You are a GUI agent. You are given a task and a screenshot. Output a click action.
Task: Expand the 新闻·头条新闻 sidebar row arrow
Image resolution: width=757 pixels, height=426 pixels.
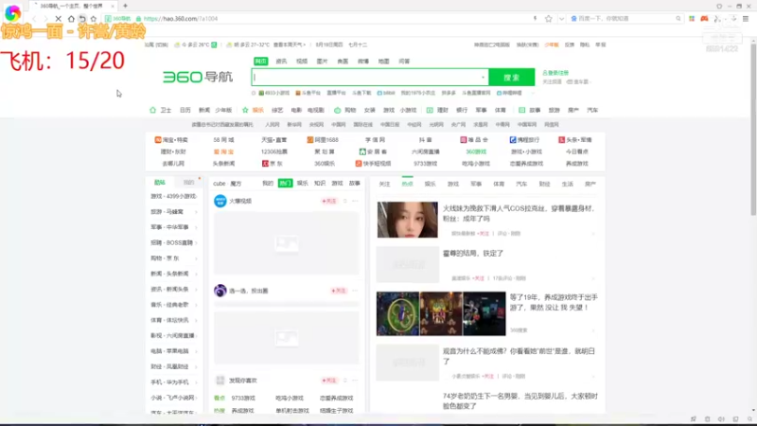(x=196, y=274)
